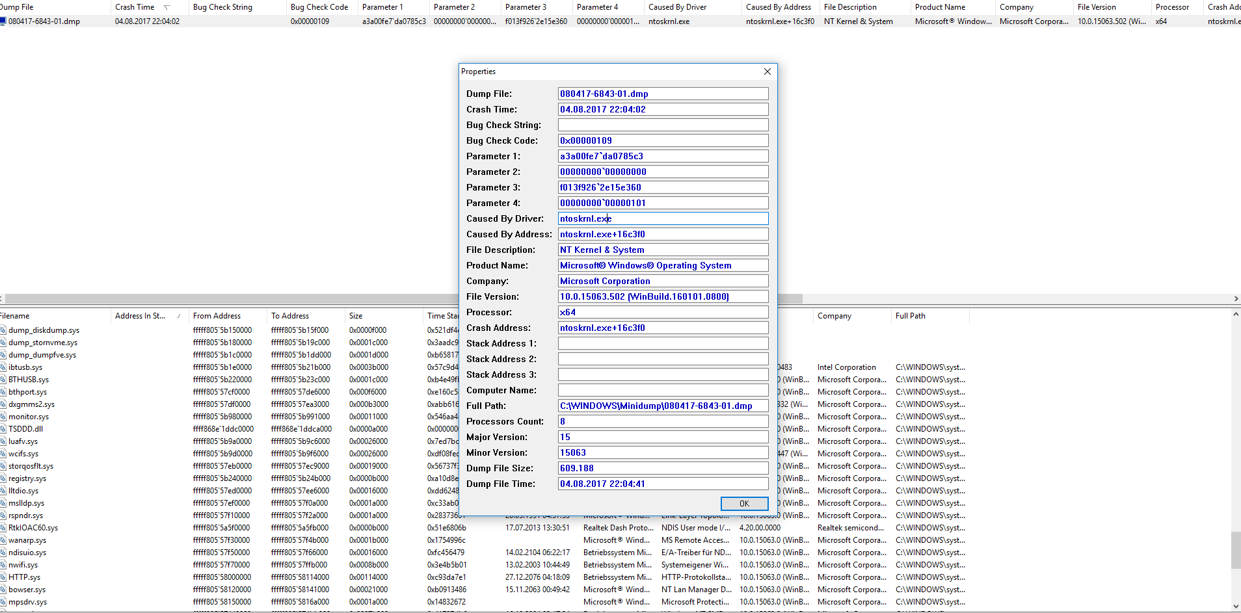
Task: Click the Parameter 3 column header
Action: click(536, 7)
